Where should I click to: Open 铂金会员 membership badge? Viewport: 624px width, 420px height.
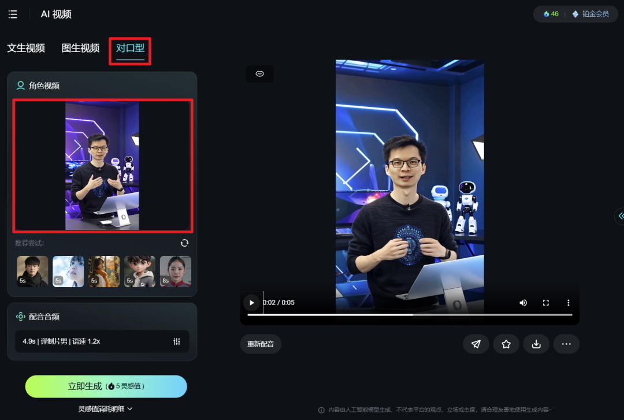[x=590, y=14]
